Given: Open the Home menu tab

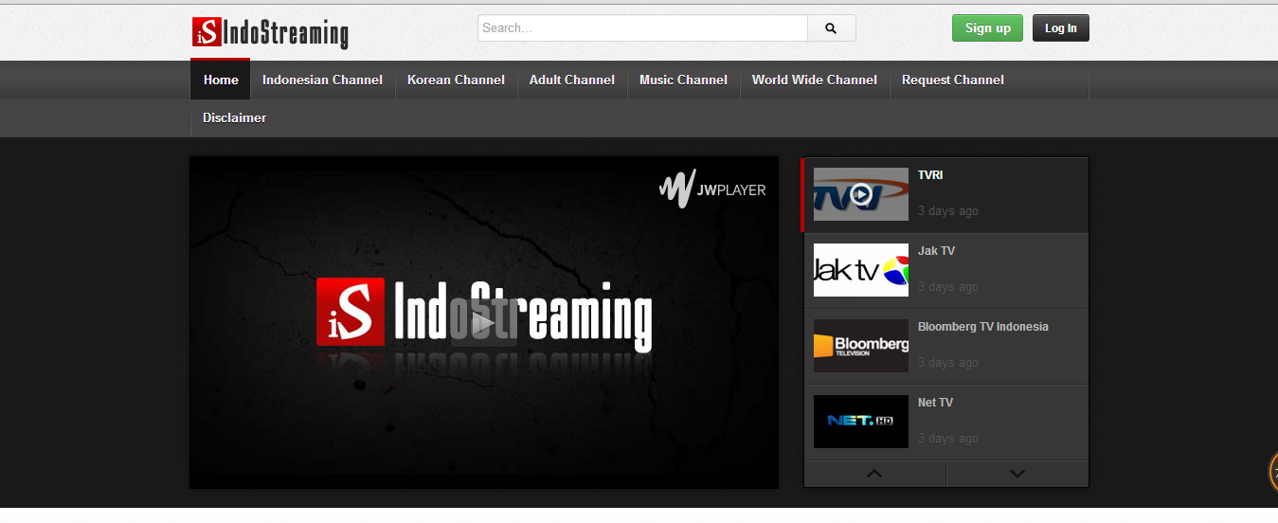Looking at the screenshot, I should (221, 80).
